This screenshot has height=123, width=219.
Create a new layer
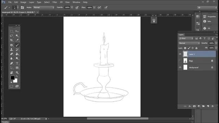tap(208, 106)
